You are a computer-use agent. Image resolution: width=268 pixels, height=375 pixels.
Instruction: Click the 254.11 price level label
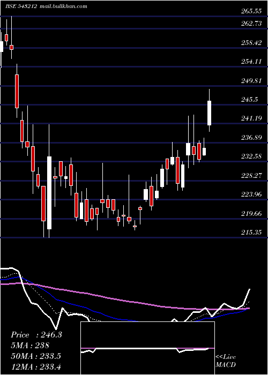point(251,62)
